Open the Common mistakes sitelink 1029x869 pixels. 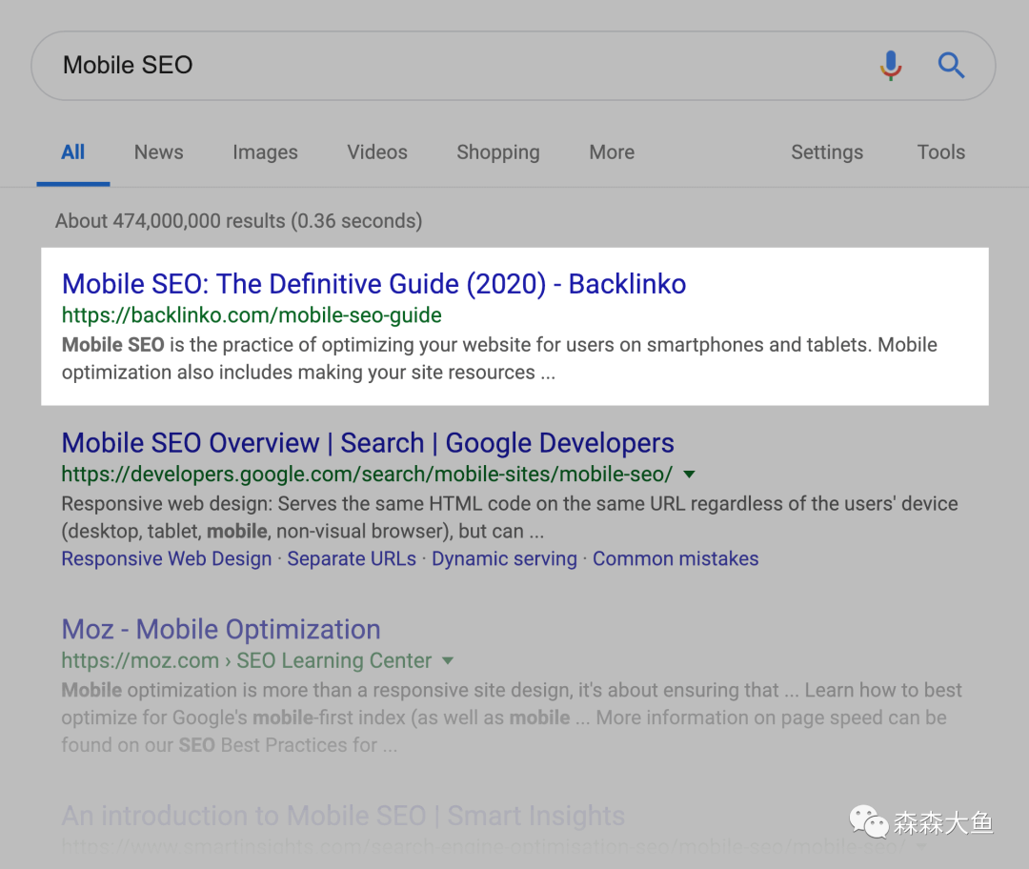pos(676,559)
